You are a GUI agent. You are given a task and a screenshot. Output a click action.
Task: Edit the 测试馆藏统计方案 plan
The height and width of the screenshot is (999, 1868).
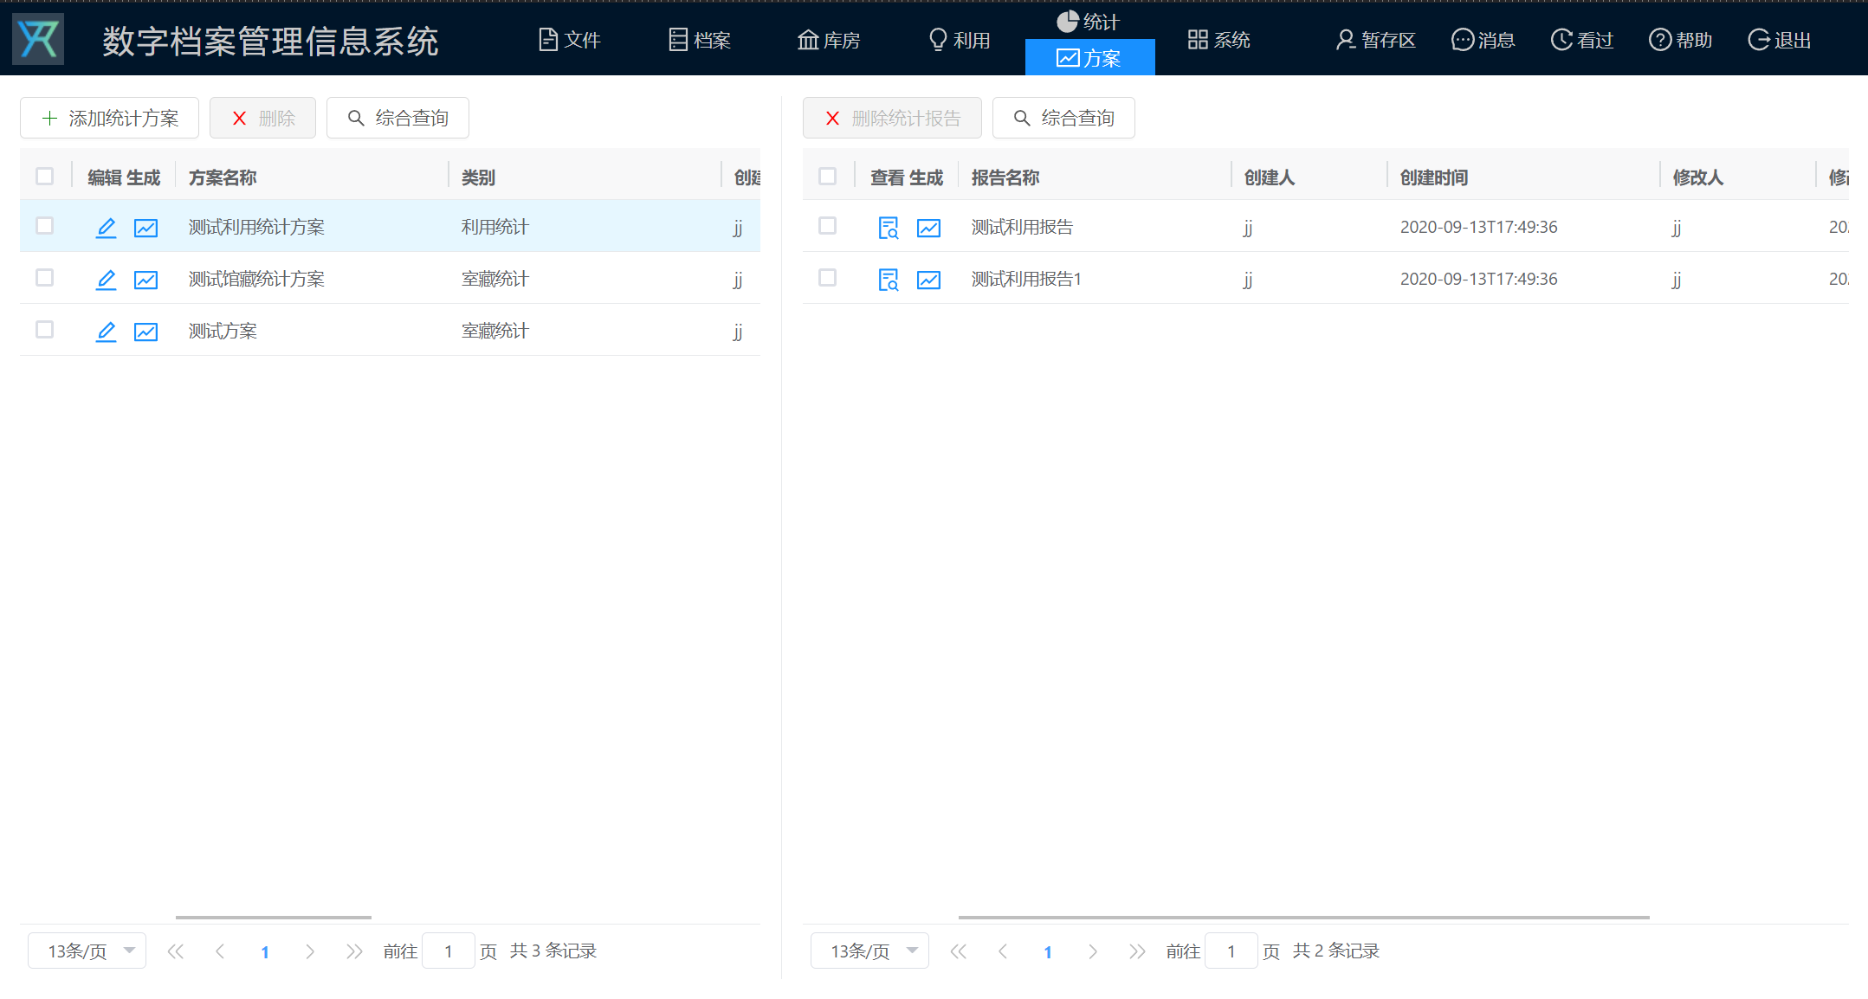pos(106,280)
